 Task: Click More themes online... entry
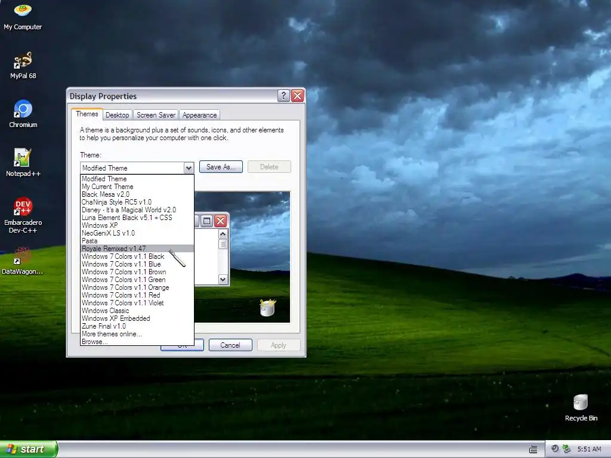coord(137,334)
